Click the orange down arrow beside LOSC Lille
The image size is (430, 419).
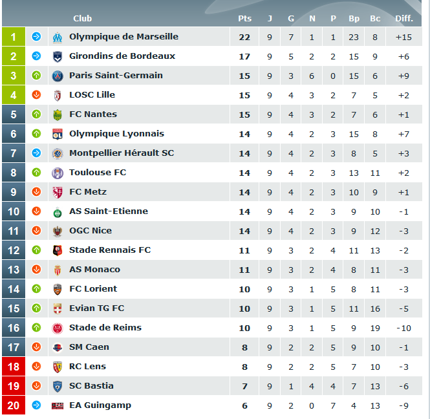tap(36, 95)
